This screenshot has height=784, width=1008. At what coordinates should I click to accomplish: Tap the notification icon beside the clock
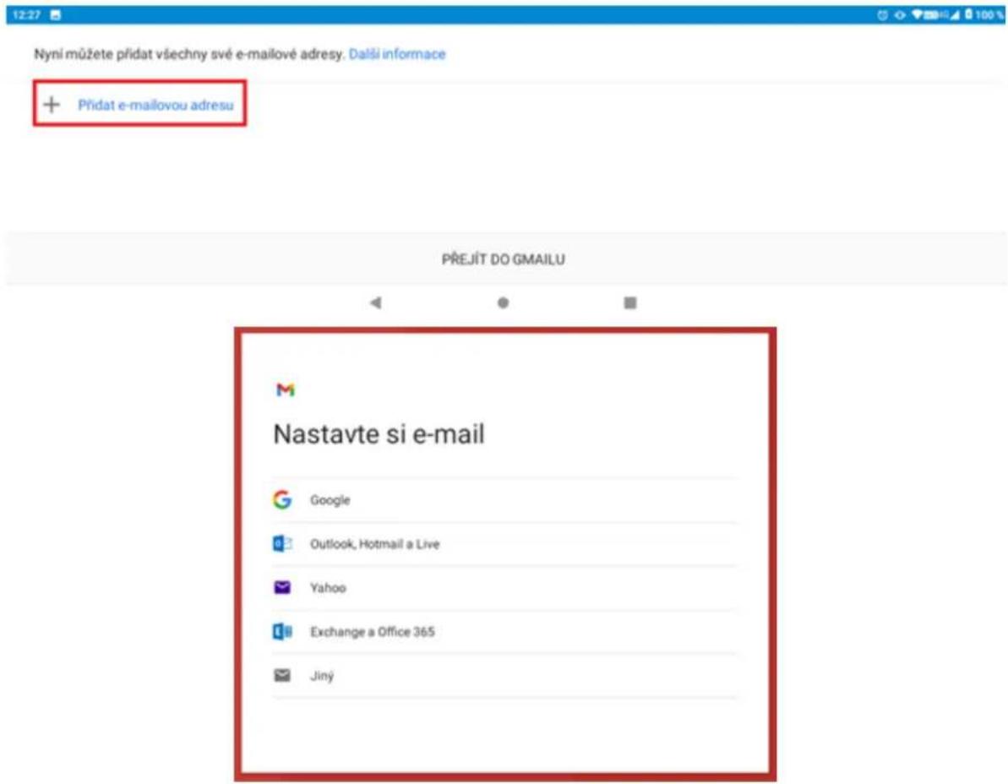coord(55,14)
